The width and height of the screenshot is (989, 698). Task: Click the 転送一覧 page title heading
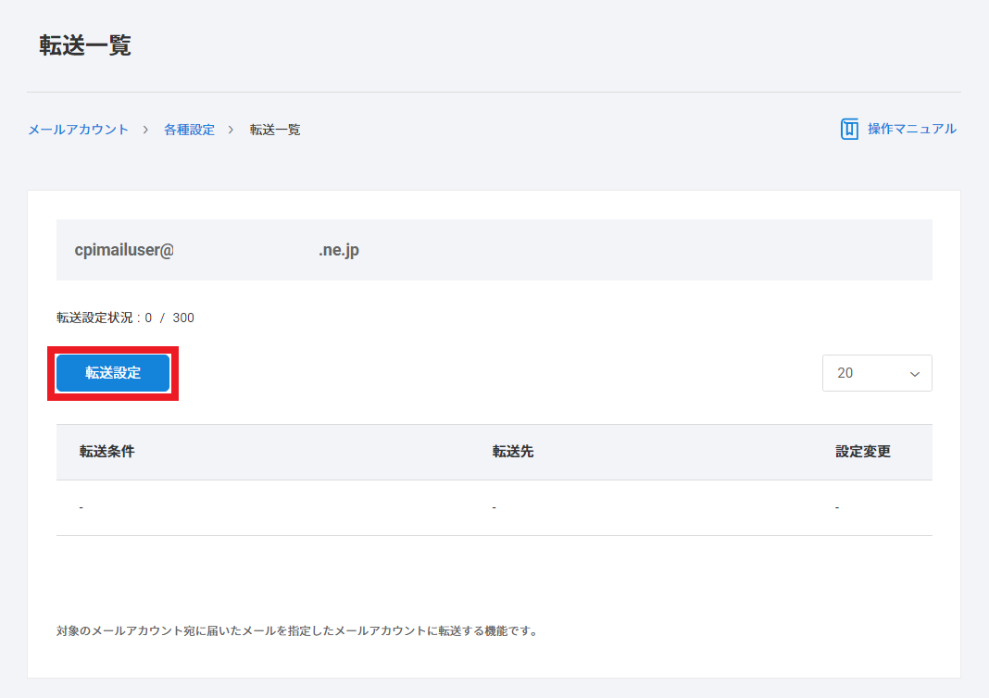pyautogui.click(x=85, y=46)
